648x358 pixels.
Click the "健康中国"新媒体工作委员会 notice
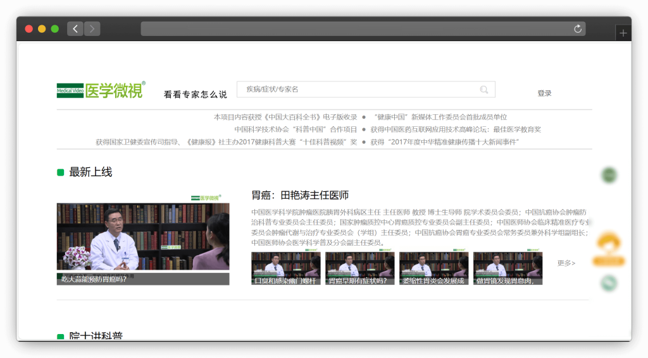click(x=440, y=117)
